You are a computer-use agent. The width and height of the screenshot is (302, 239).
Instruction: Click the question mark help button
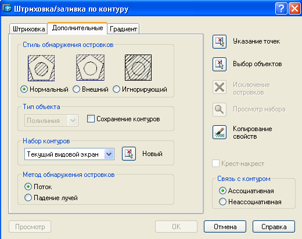click(281, 9)
